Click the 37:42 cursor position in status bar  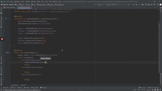coord(135,90)
